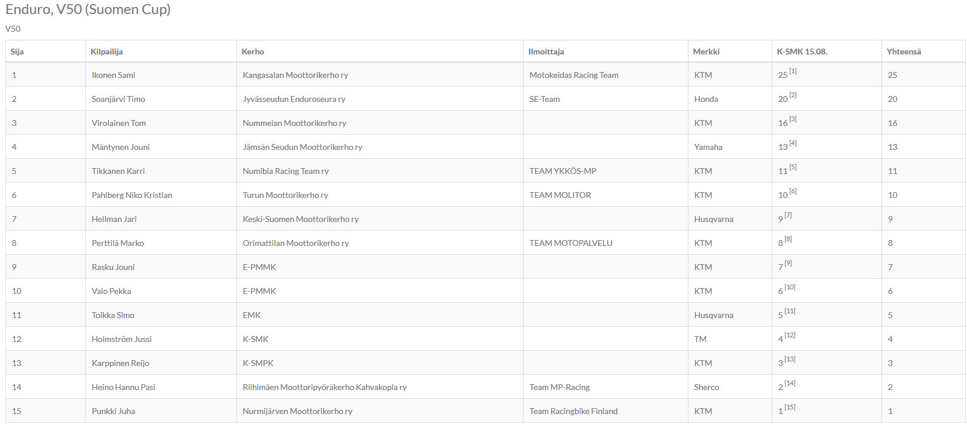Click entrant 'TEAM MOTOPALVELU'
Image resolution: width=967 pixels, height=424 pixels.
point(571,243)
